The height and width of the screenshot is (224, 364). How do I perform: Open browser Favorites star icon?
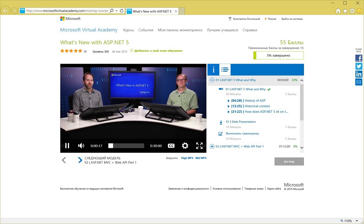point(345,11)
